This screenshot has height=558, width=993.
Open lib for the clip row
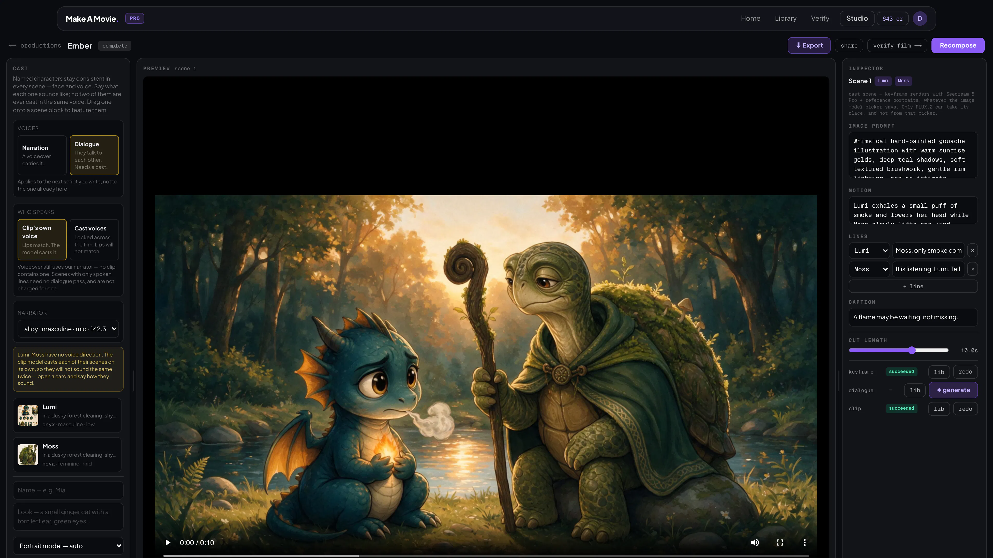[x=939, y=409]
